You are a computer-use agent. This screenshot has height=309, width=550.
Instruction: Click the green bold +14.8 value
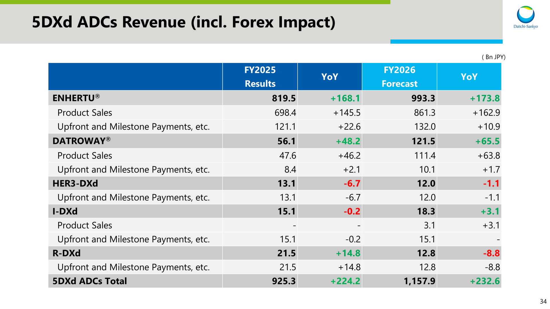[x=348, y=253]
